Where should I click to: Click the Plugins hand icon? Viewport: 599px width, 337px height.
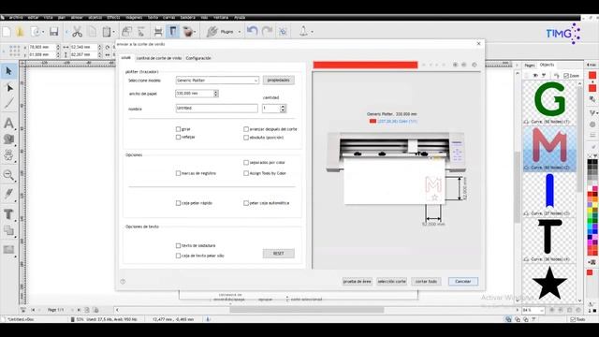[x=212, y=32]
